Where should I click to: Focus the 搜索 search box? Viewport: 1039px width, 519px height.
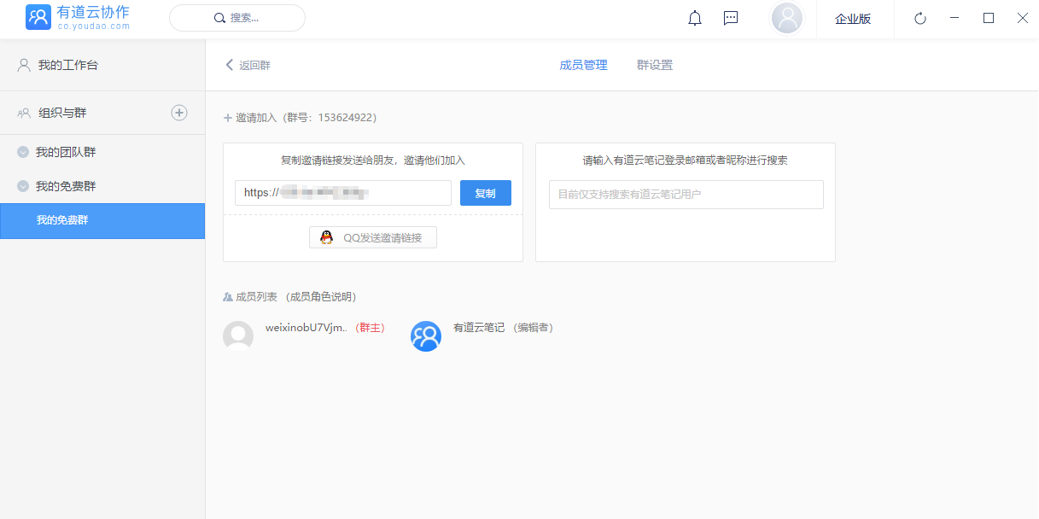(x=237, y=18)
